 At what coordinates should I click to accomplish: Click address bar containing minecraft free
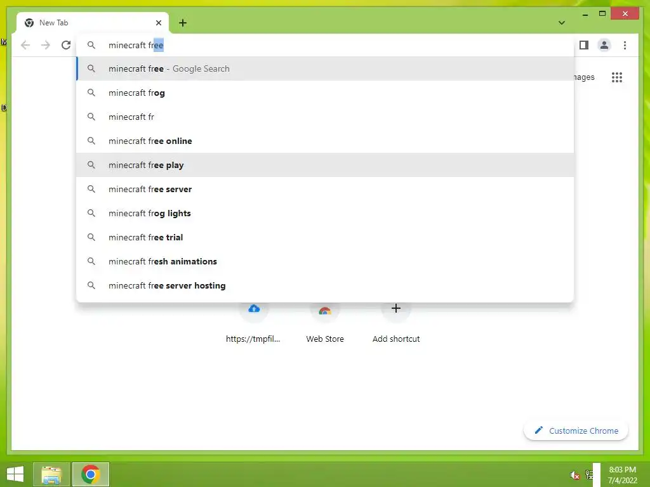[326, 45]
